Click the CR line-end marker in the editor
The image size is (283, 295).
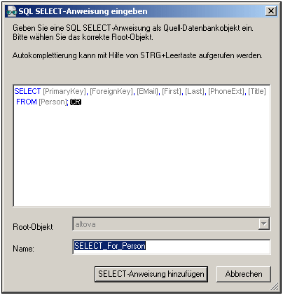(76, 102)
